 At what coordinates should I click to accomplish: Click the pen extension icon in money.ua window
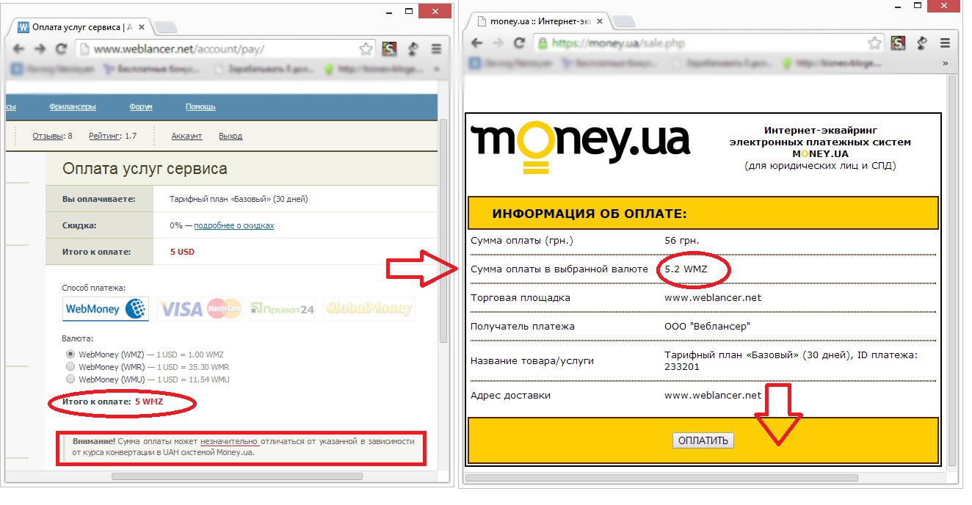[921, 43]
